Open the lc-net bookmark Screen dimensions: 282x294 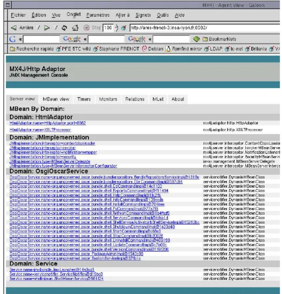coord(234,49)
